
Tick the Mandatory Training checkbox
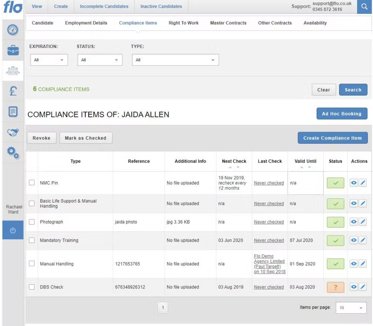pos(32,240)
